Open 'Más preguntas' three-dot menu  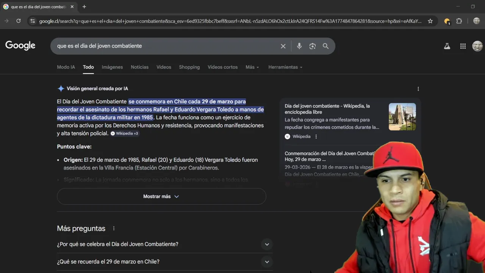tap(114, 228)
